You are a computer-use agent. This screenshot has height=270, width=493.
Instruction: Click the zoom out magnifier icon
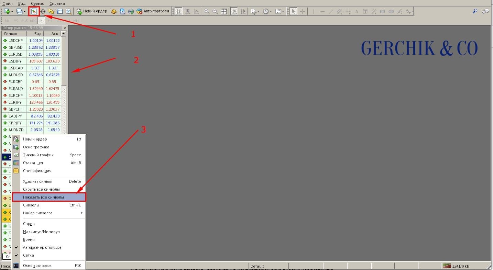click(215, 11)
